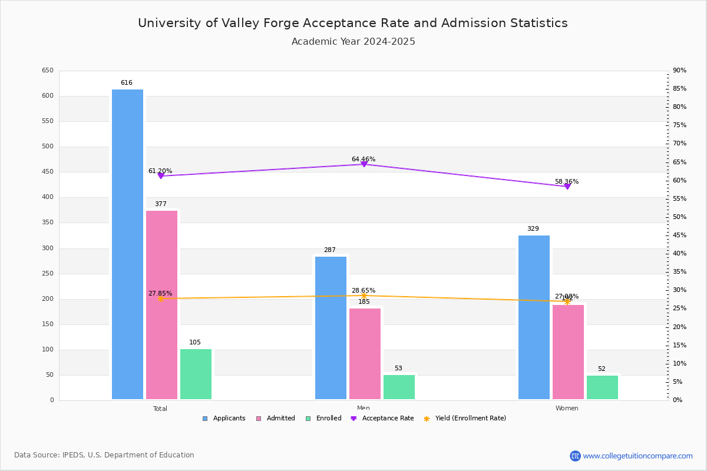Viewport: 707px width, 471px height.
Task: Toggle the Applicants legend item
Action: (224, 419)
